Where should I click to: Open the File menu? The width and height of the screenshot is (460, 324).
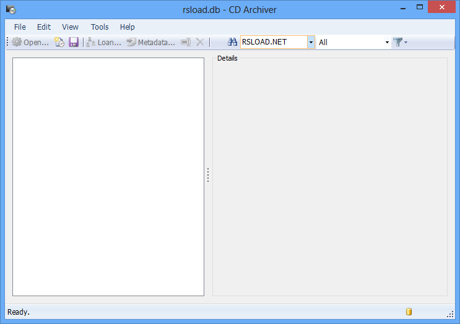coord(20,27)
